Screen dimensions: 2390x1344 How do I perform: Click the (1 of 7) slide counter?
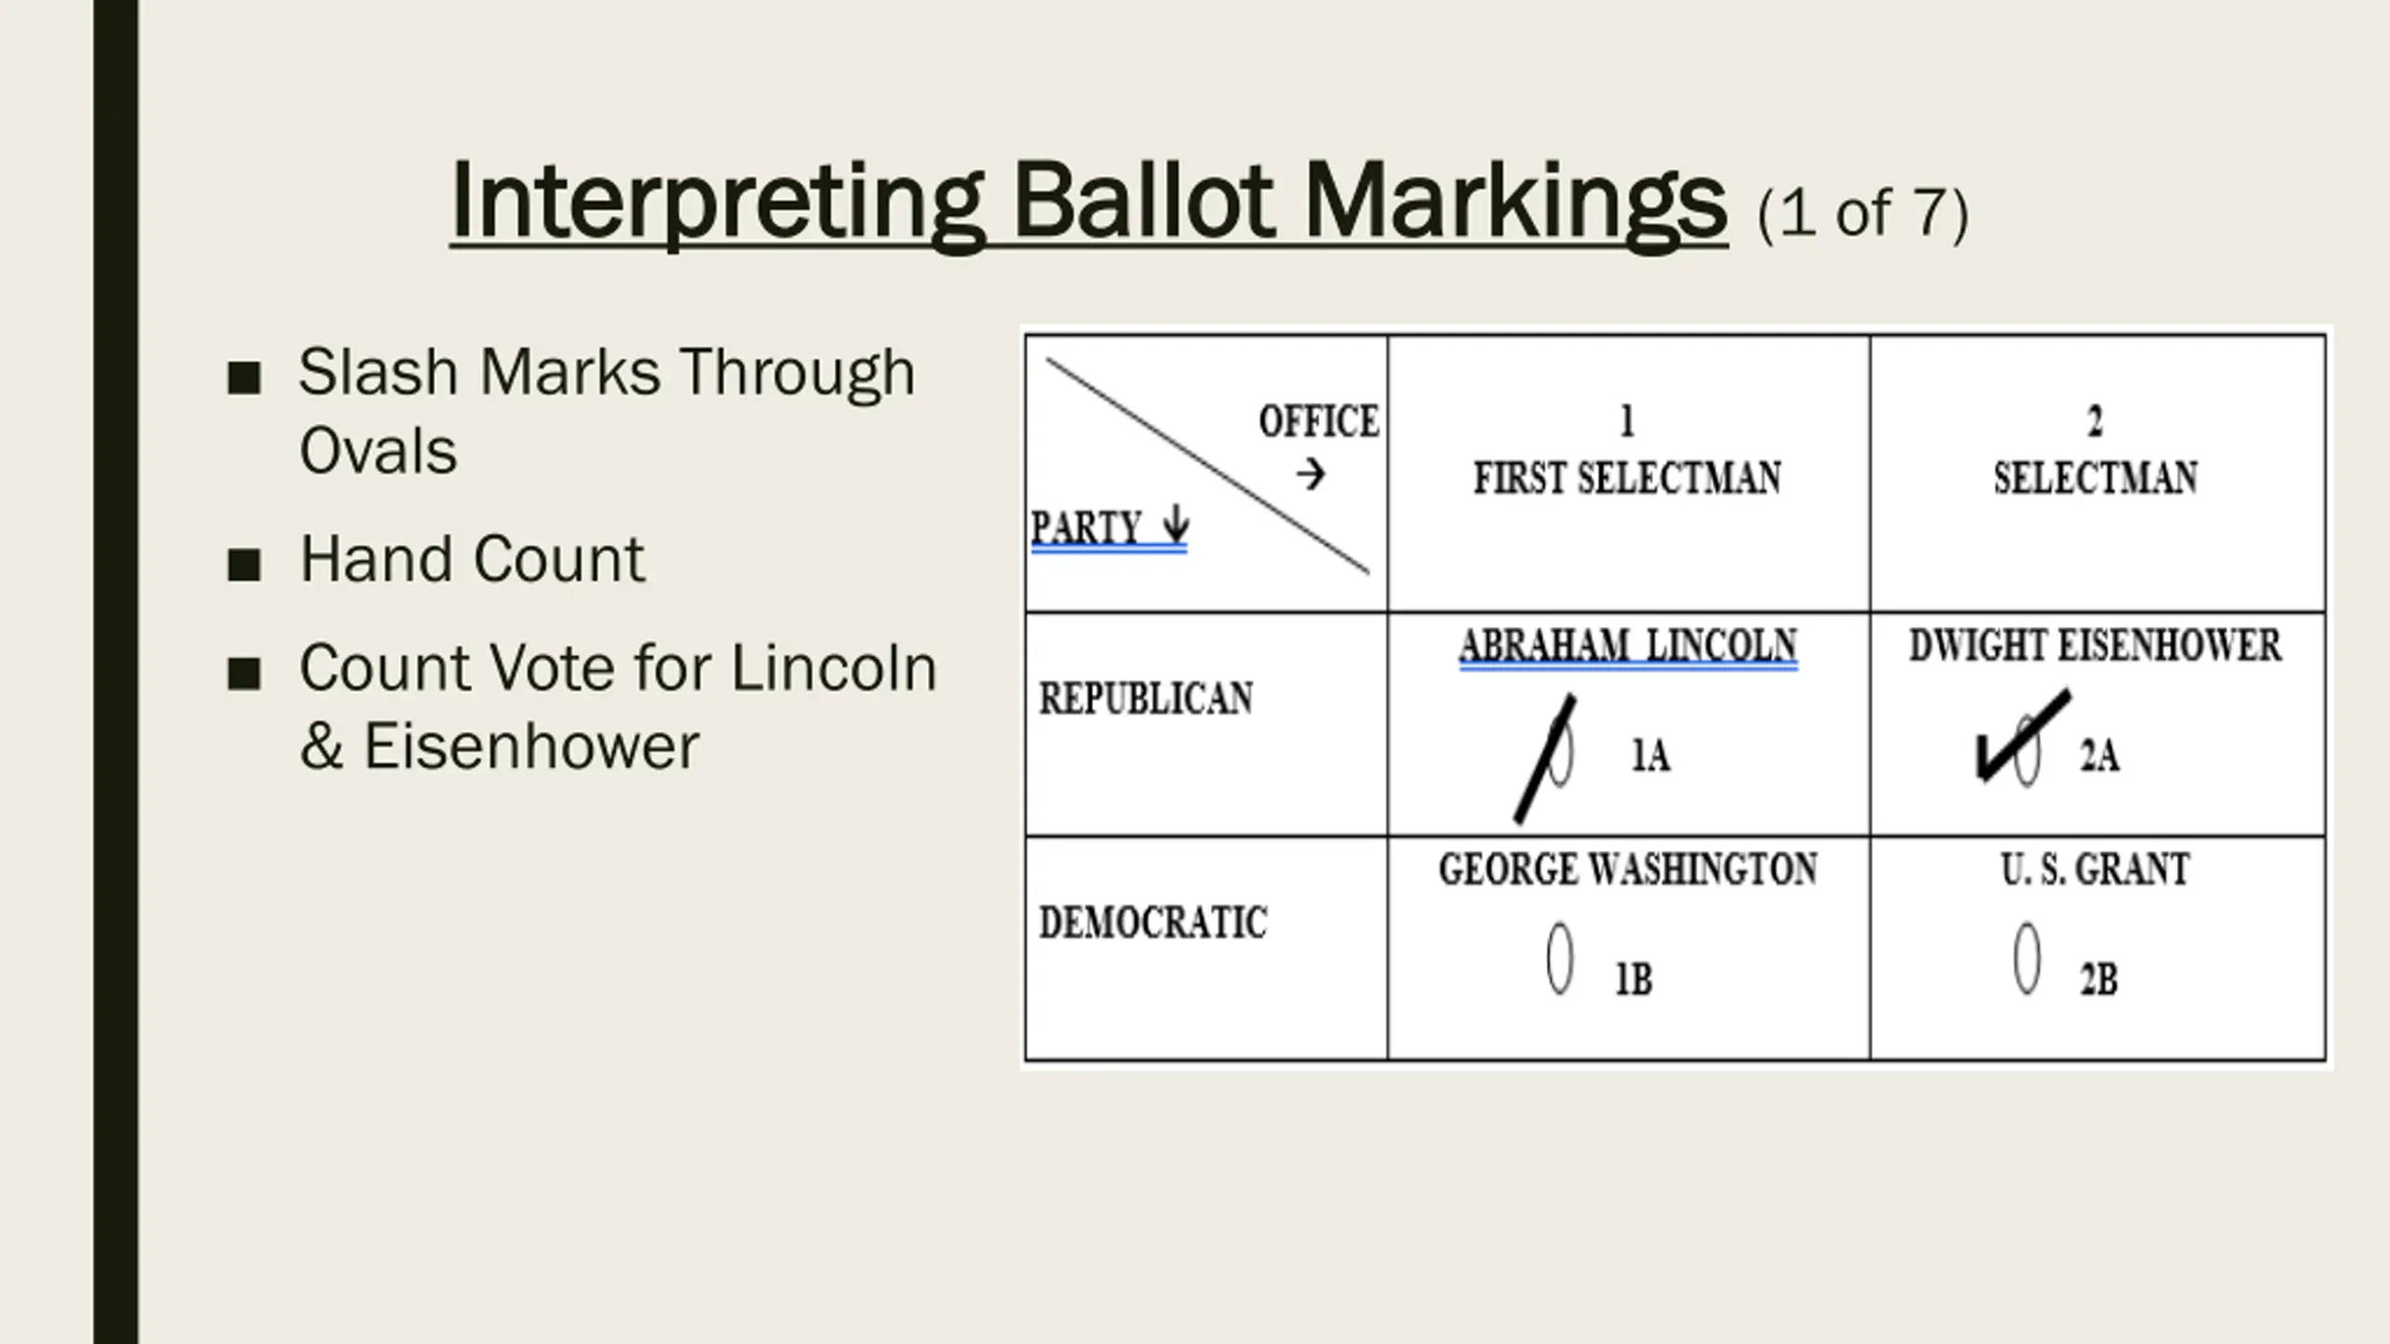point(1863,213)
